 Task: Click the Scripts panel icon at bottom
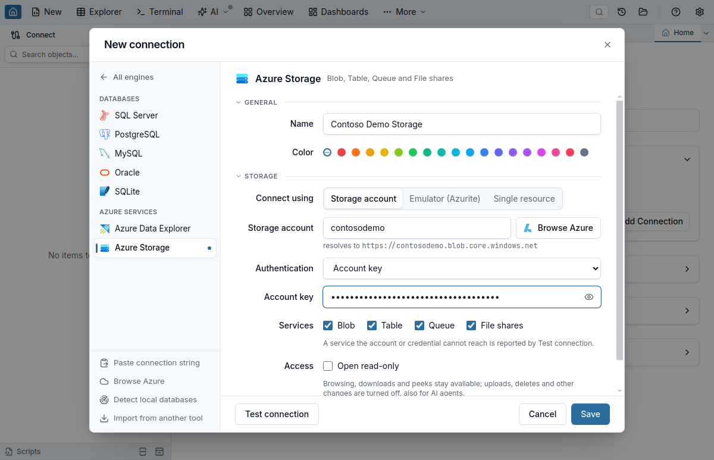pos(9,452)
